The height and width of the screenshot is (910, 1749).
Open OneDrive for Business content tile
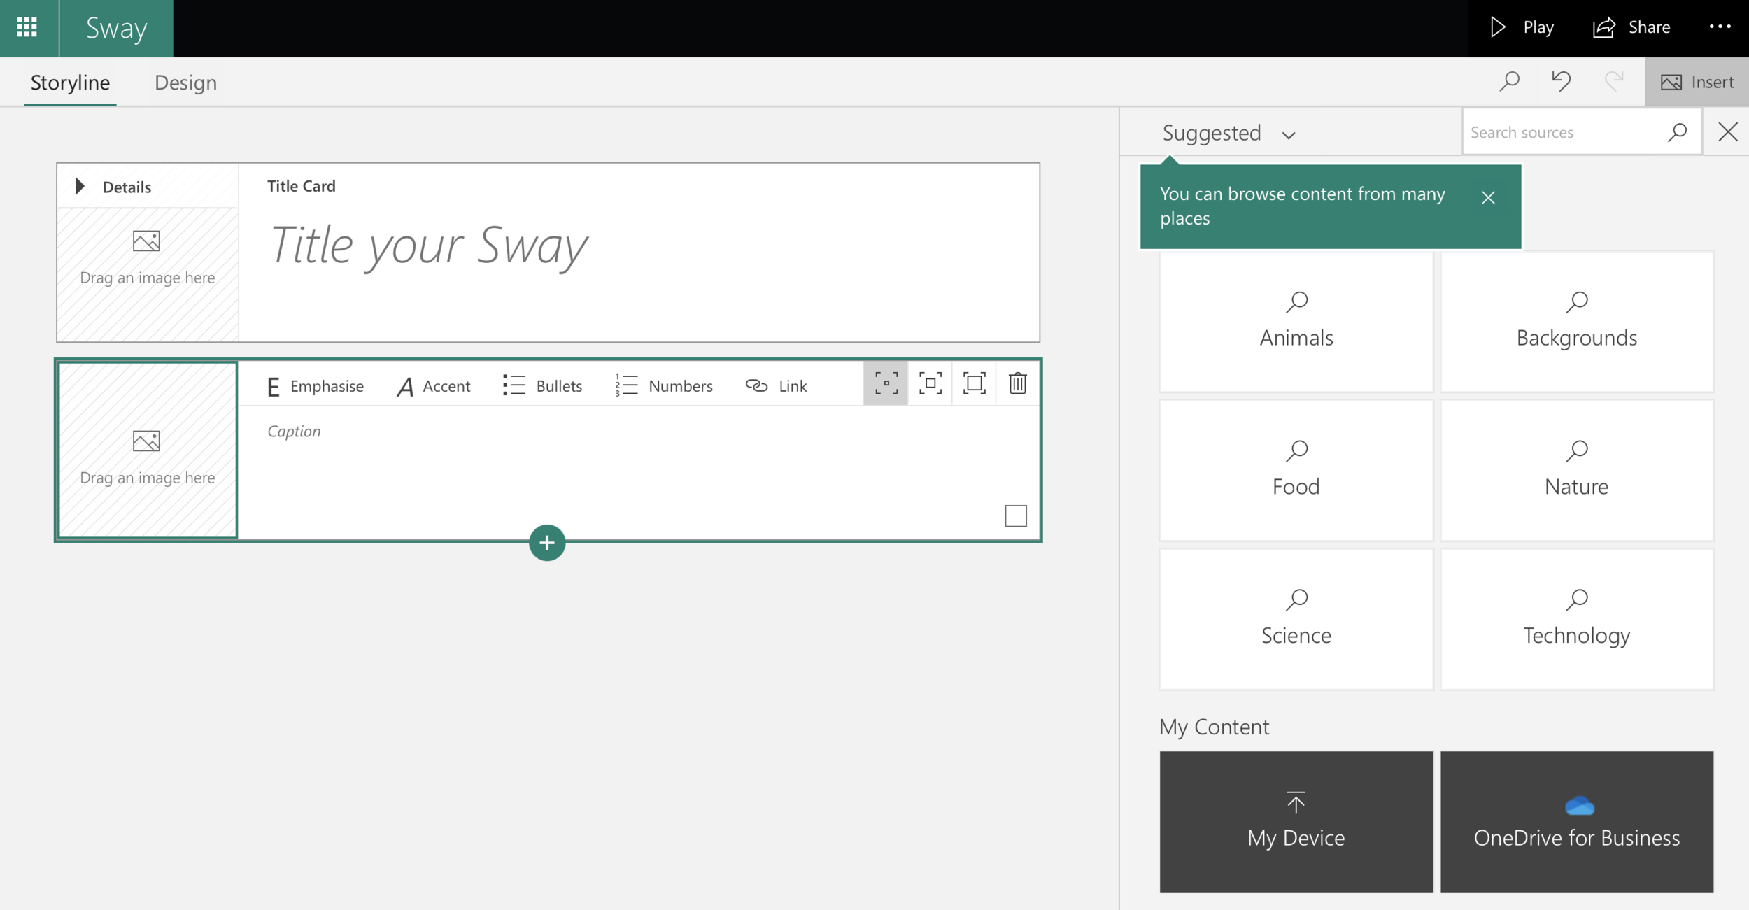click(x=1576, y=821)
